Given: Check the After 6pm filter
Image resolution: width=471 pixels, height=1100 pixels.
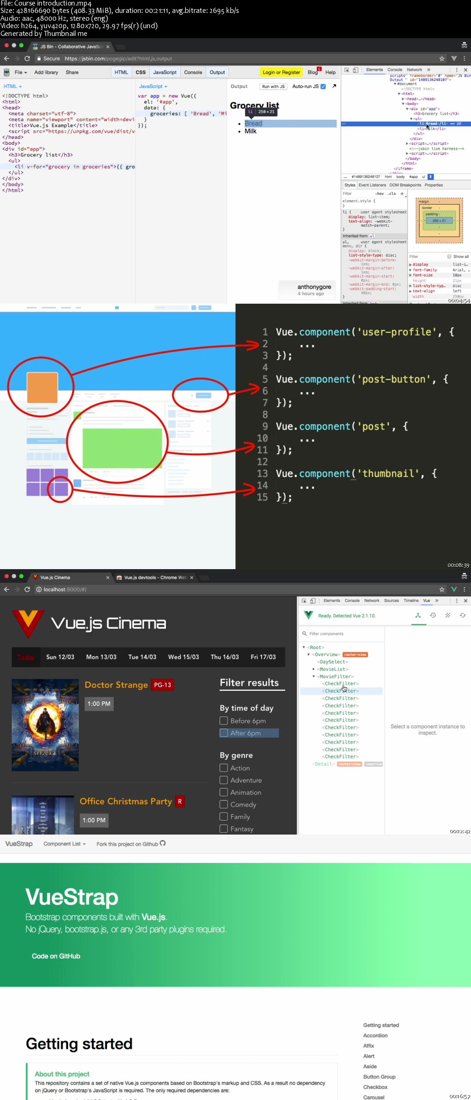Looking at the screenshot, I should (224, 733).
